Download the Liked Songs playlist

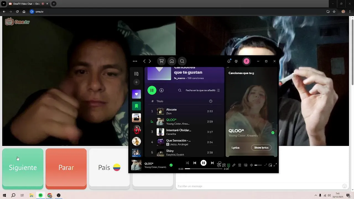pos(162,90)
